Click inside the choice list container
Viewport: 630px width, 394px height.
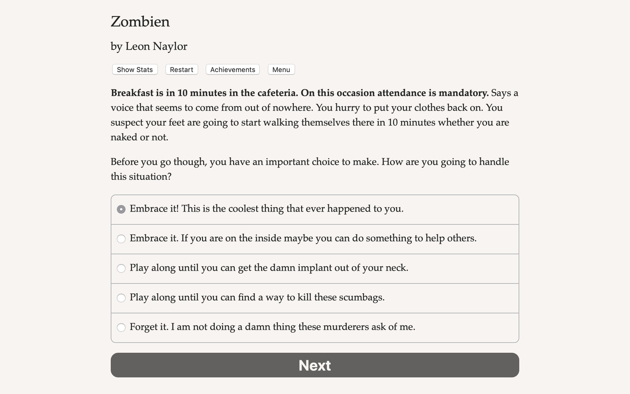point(315,269)
